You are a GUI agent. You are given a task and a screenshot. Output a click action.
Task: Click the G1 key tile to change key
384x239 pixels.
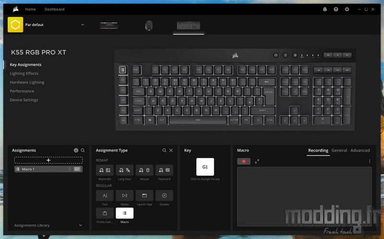(205, 167)
